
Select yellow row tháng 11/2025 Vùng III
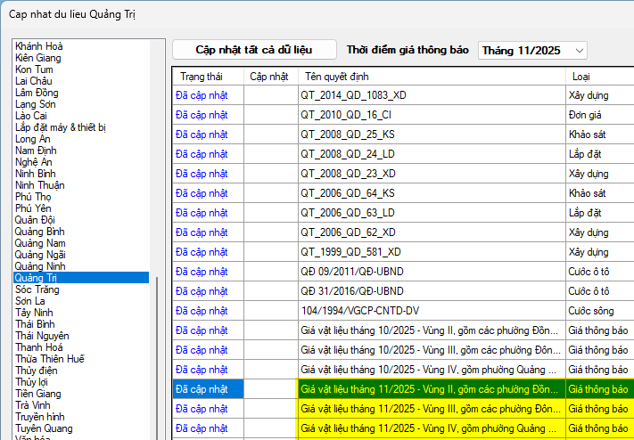[x=429, y=409]
